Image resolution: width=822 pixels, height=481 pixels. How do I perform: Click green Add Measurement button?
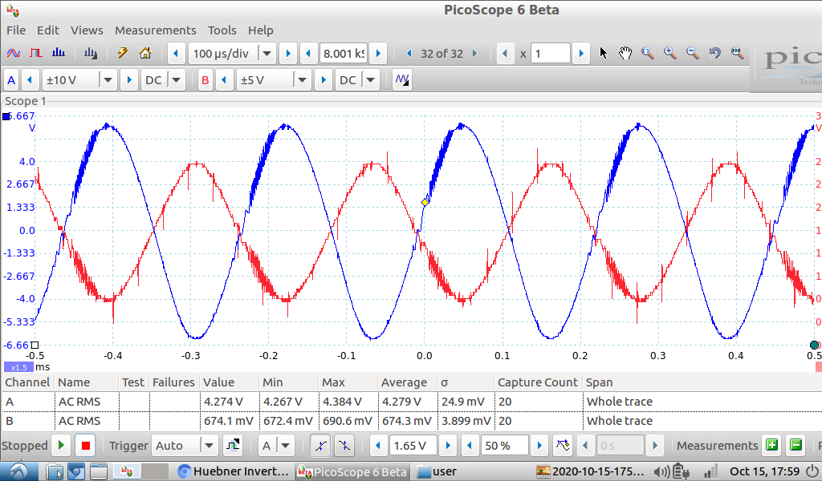click(x=771, y=446)
